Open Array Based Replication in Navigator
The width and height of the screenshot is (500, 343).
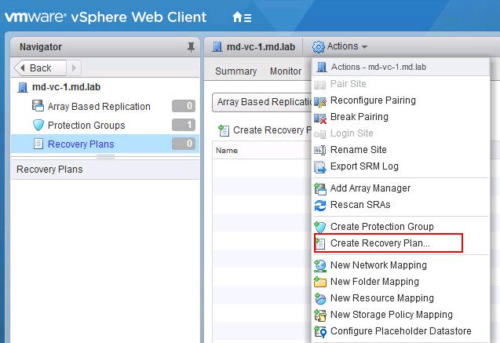coord(99,107)
